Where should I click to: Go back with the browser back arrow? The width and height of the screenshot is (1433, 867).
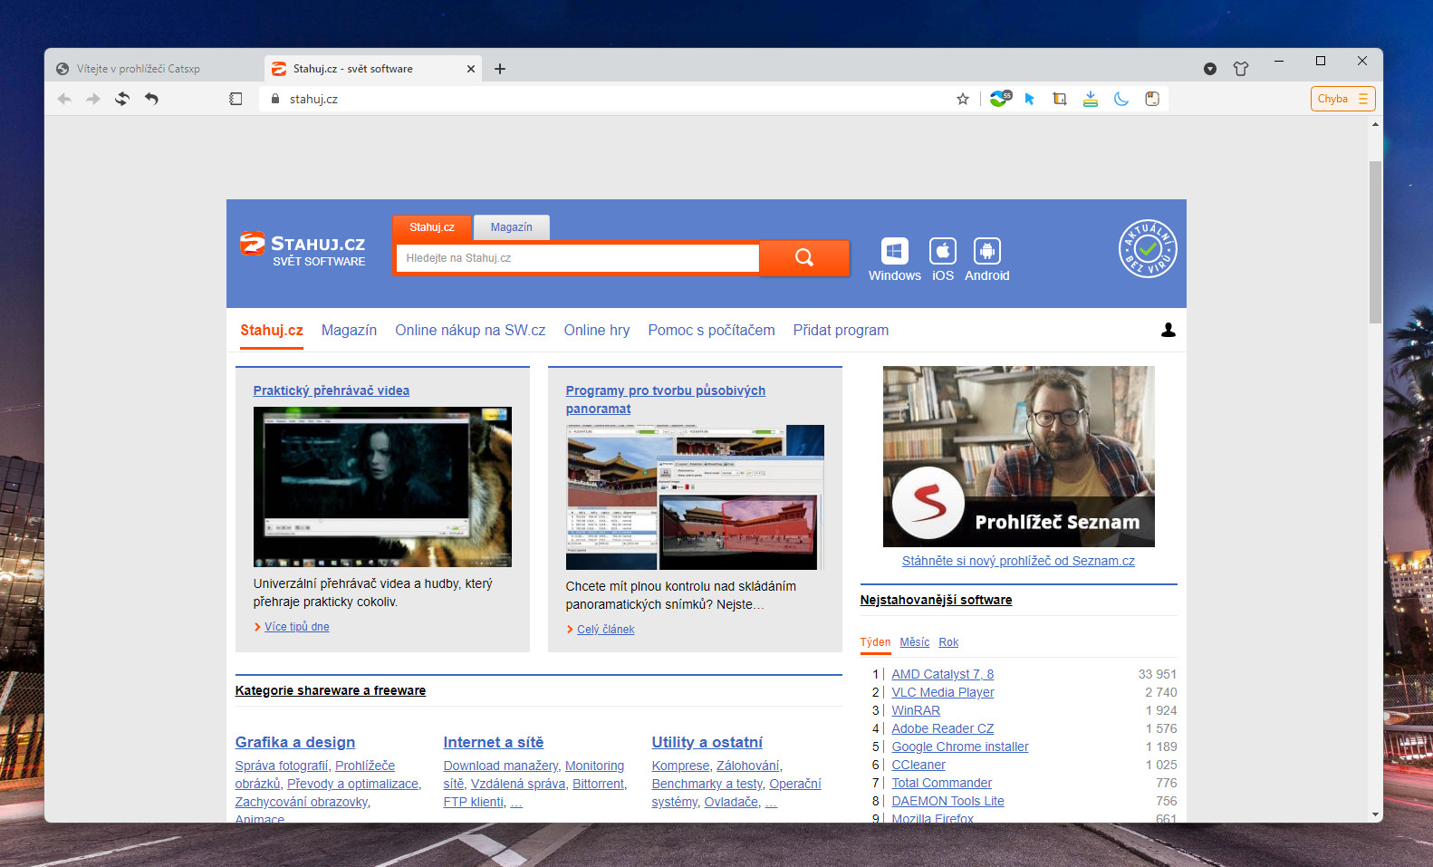[x=64, y=99]
